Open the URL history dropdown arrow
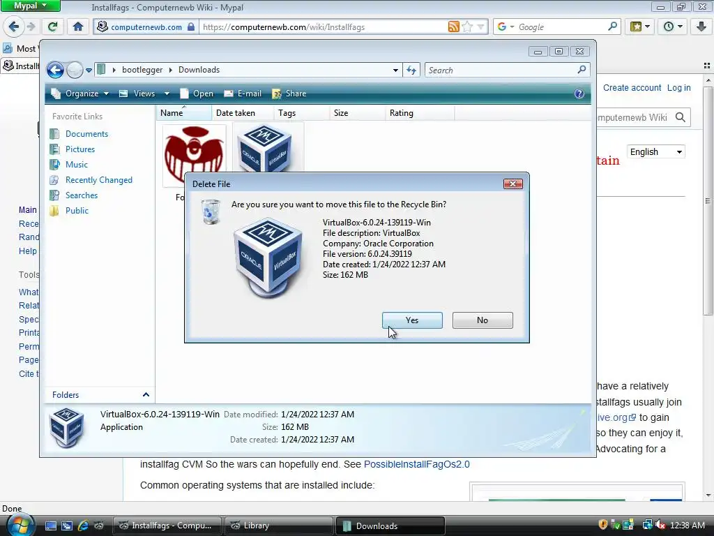Image resolution: width=714 pixels, height=536 pixels. (480, 27)
